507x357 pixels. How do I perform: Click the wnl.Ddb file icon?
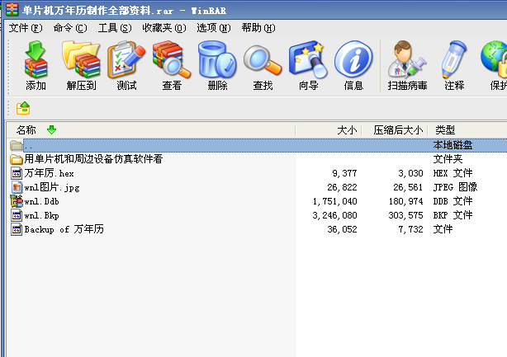click(x=17, y=201)
